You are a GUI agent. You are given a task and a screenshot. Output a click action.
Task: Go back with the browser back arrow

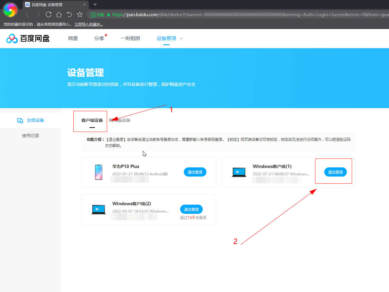(27, 14)
